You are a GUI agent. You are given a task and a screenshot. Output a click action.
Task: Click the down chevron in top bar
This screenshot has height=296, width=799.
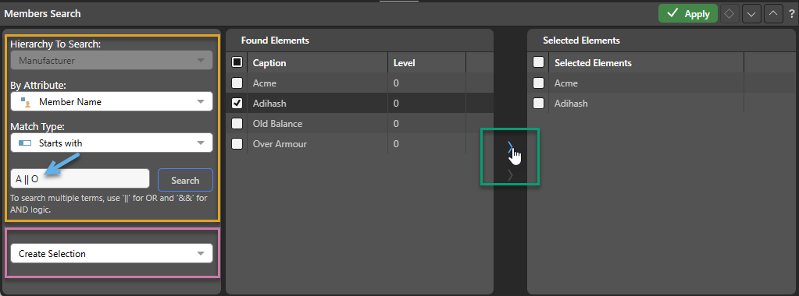751,14
